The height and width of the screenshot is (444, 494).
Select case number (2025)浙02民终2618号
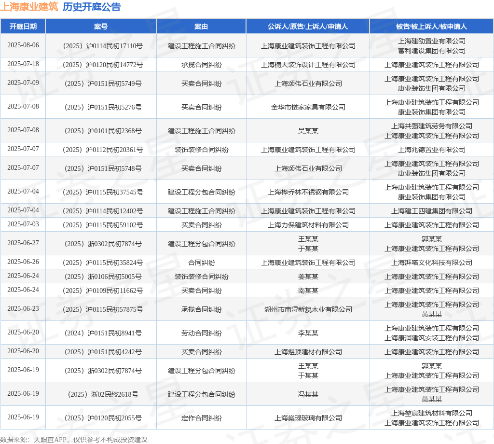tap(103, 394)
